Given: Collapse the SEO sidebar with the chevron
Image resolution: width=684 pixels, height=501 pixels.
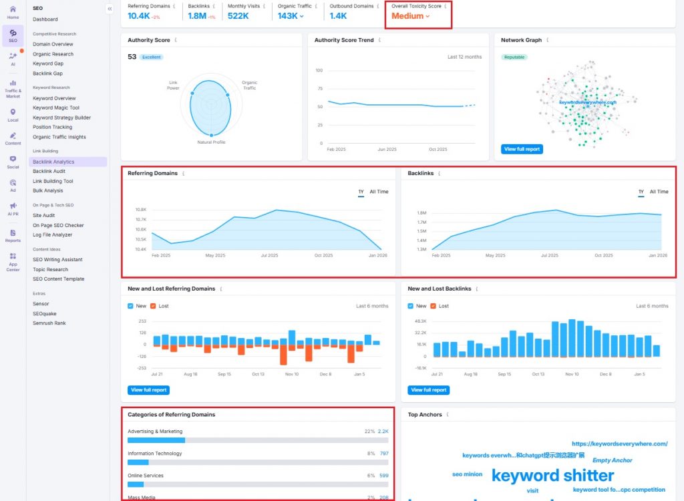Looking at the screenshot, I should (109, 9).
